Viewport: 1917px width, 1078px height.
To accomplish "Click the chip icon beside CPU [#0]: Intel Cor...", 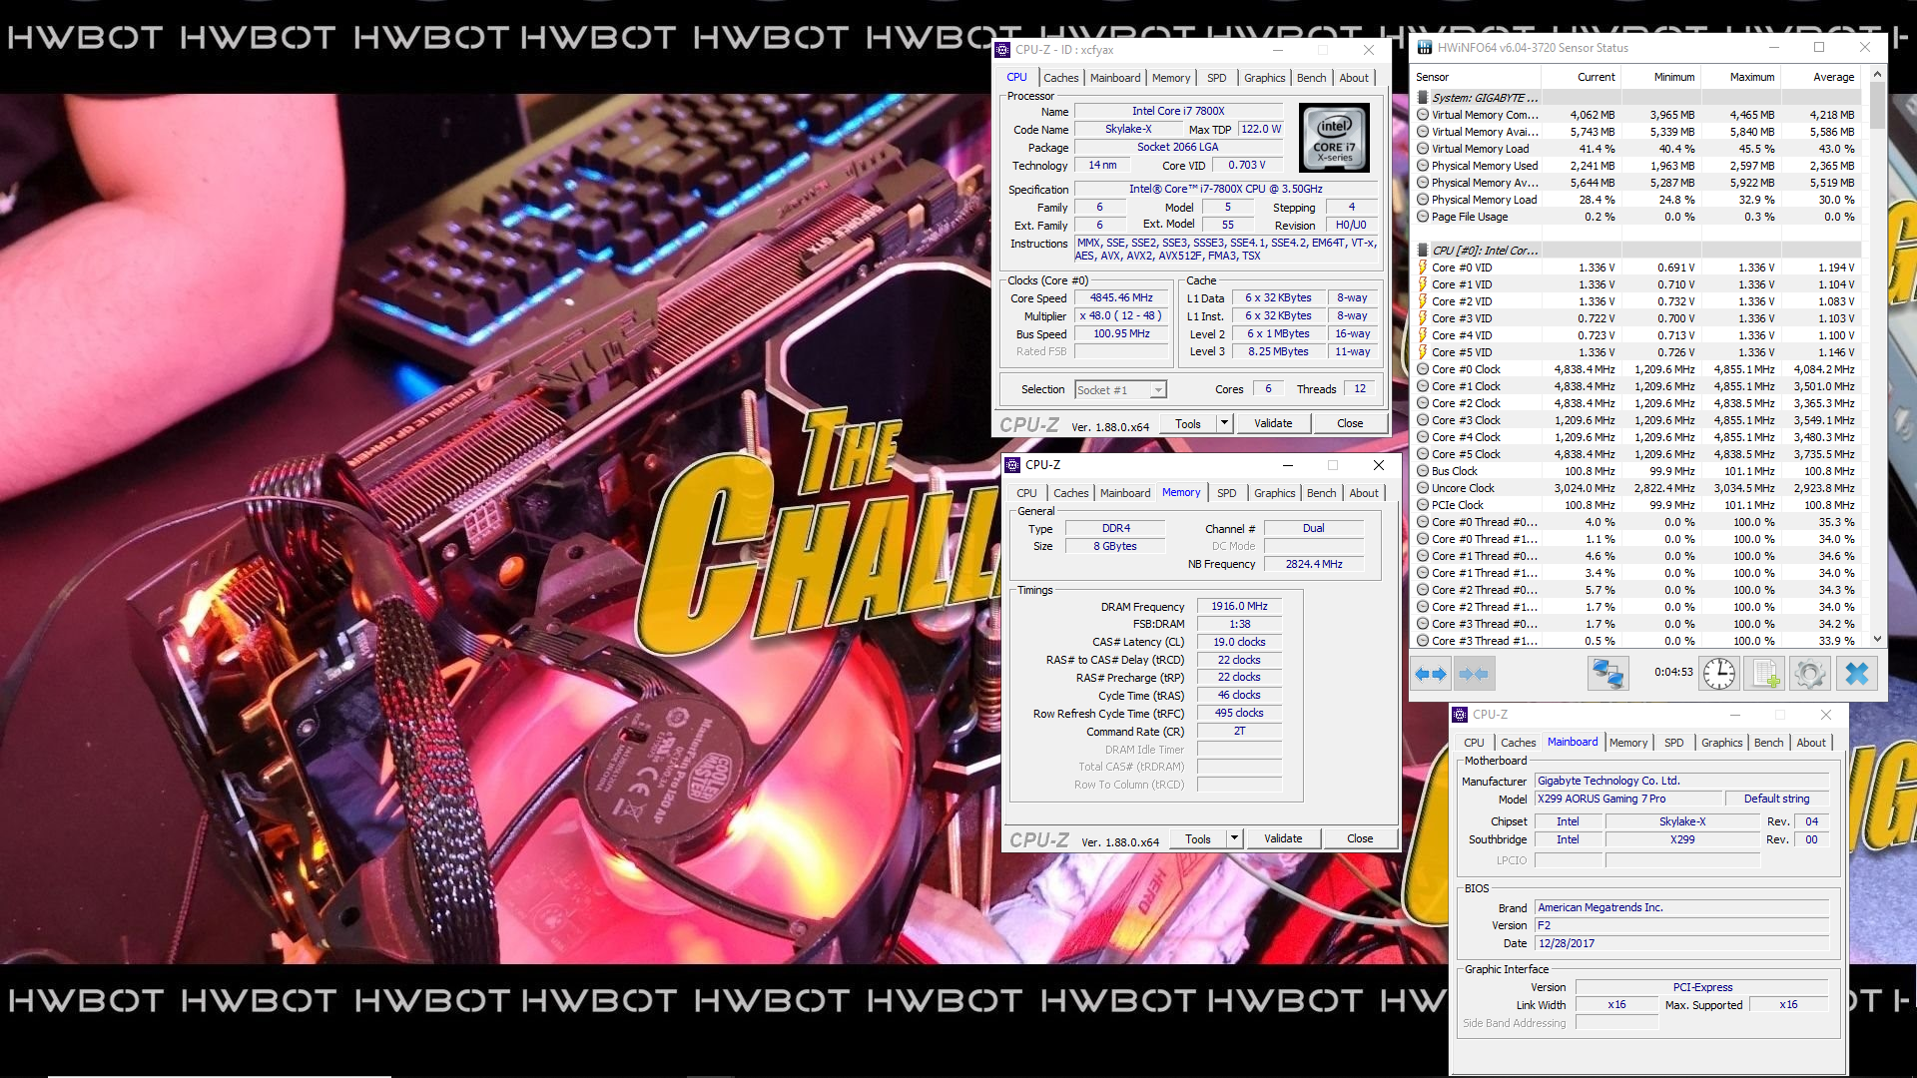I will 1423,251.
